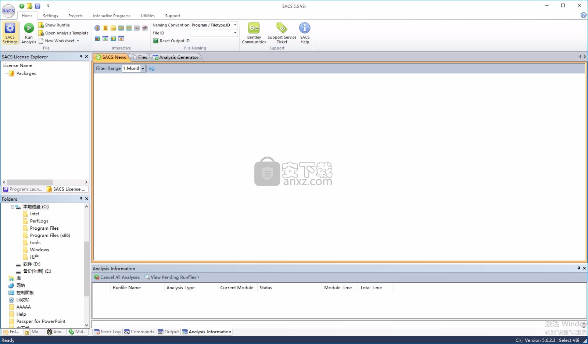The image size is (588, 344).
Task: Pin the Folders panel
Action: (81, 199)
